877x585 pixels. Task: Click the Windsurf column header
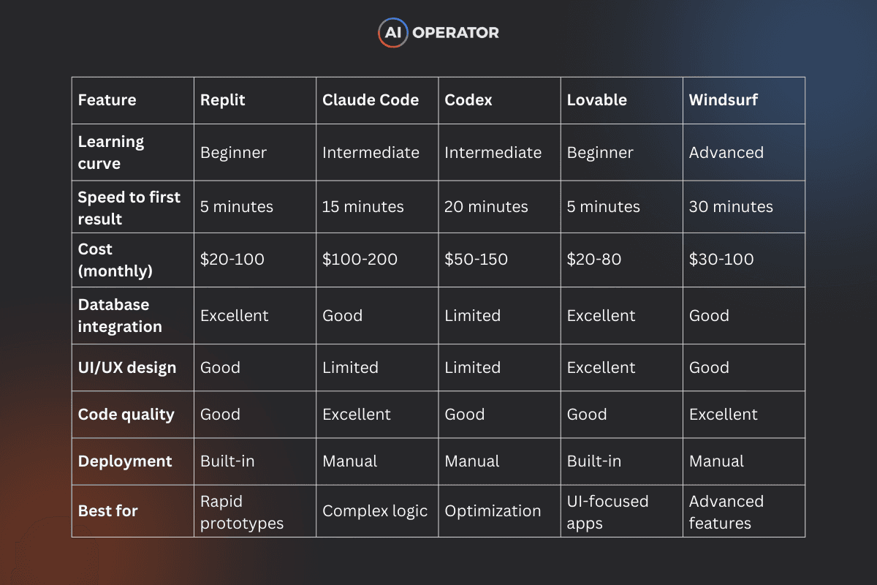click(x=724, y=100)
